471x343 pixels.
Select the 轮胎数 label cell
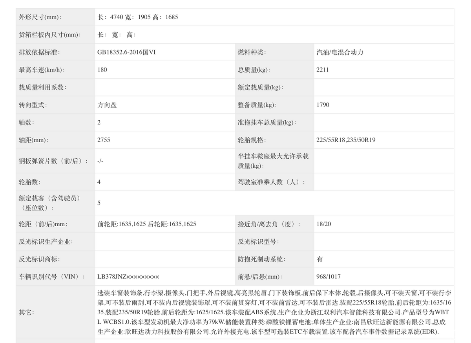point(30,182)
